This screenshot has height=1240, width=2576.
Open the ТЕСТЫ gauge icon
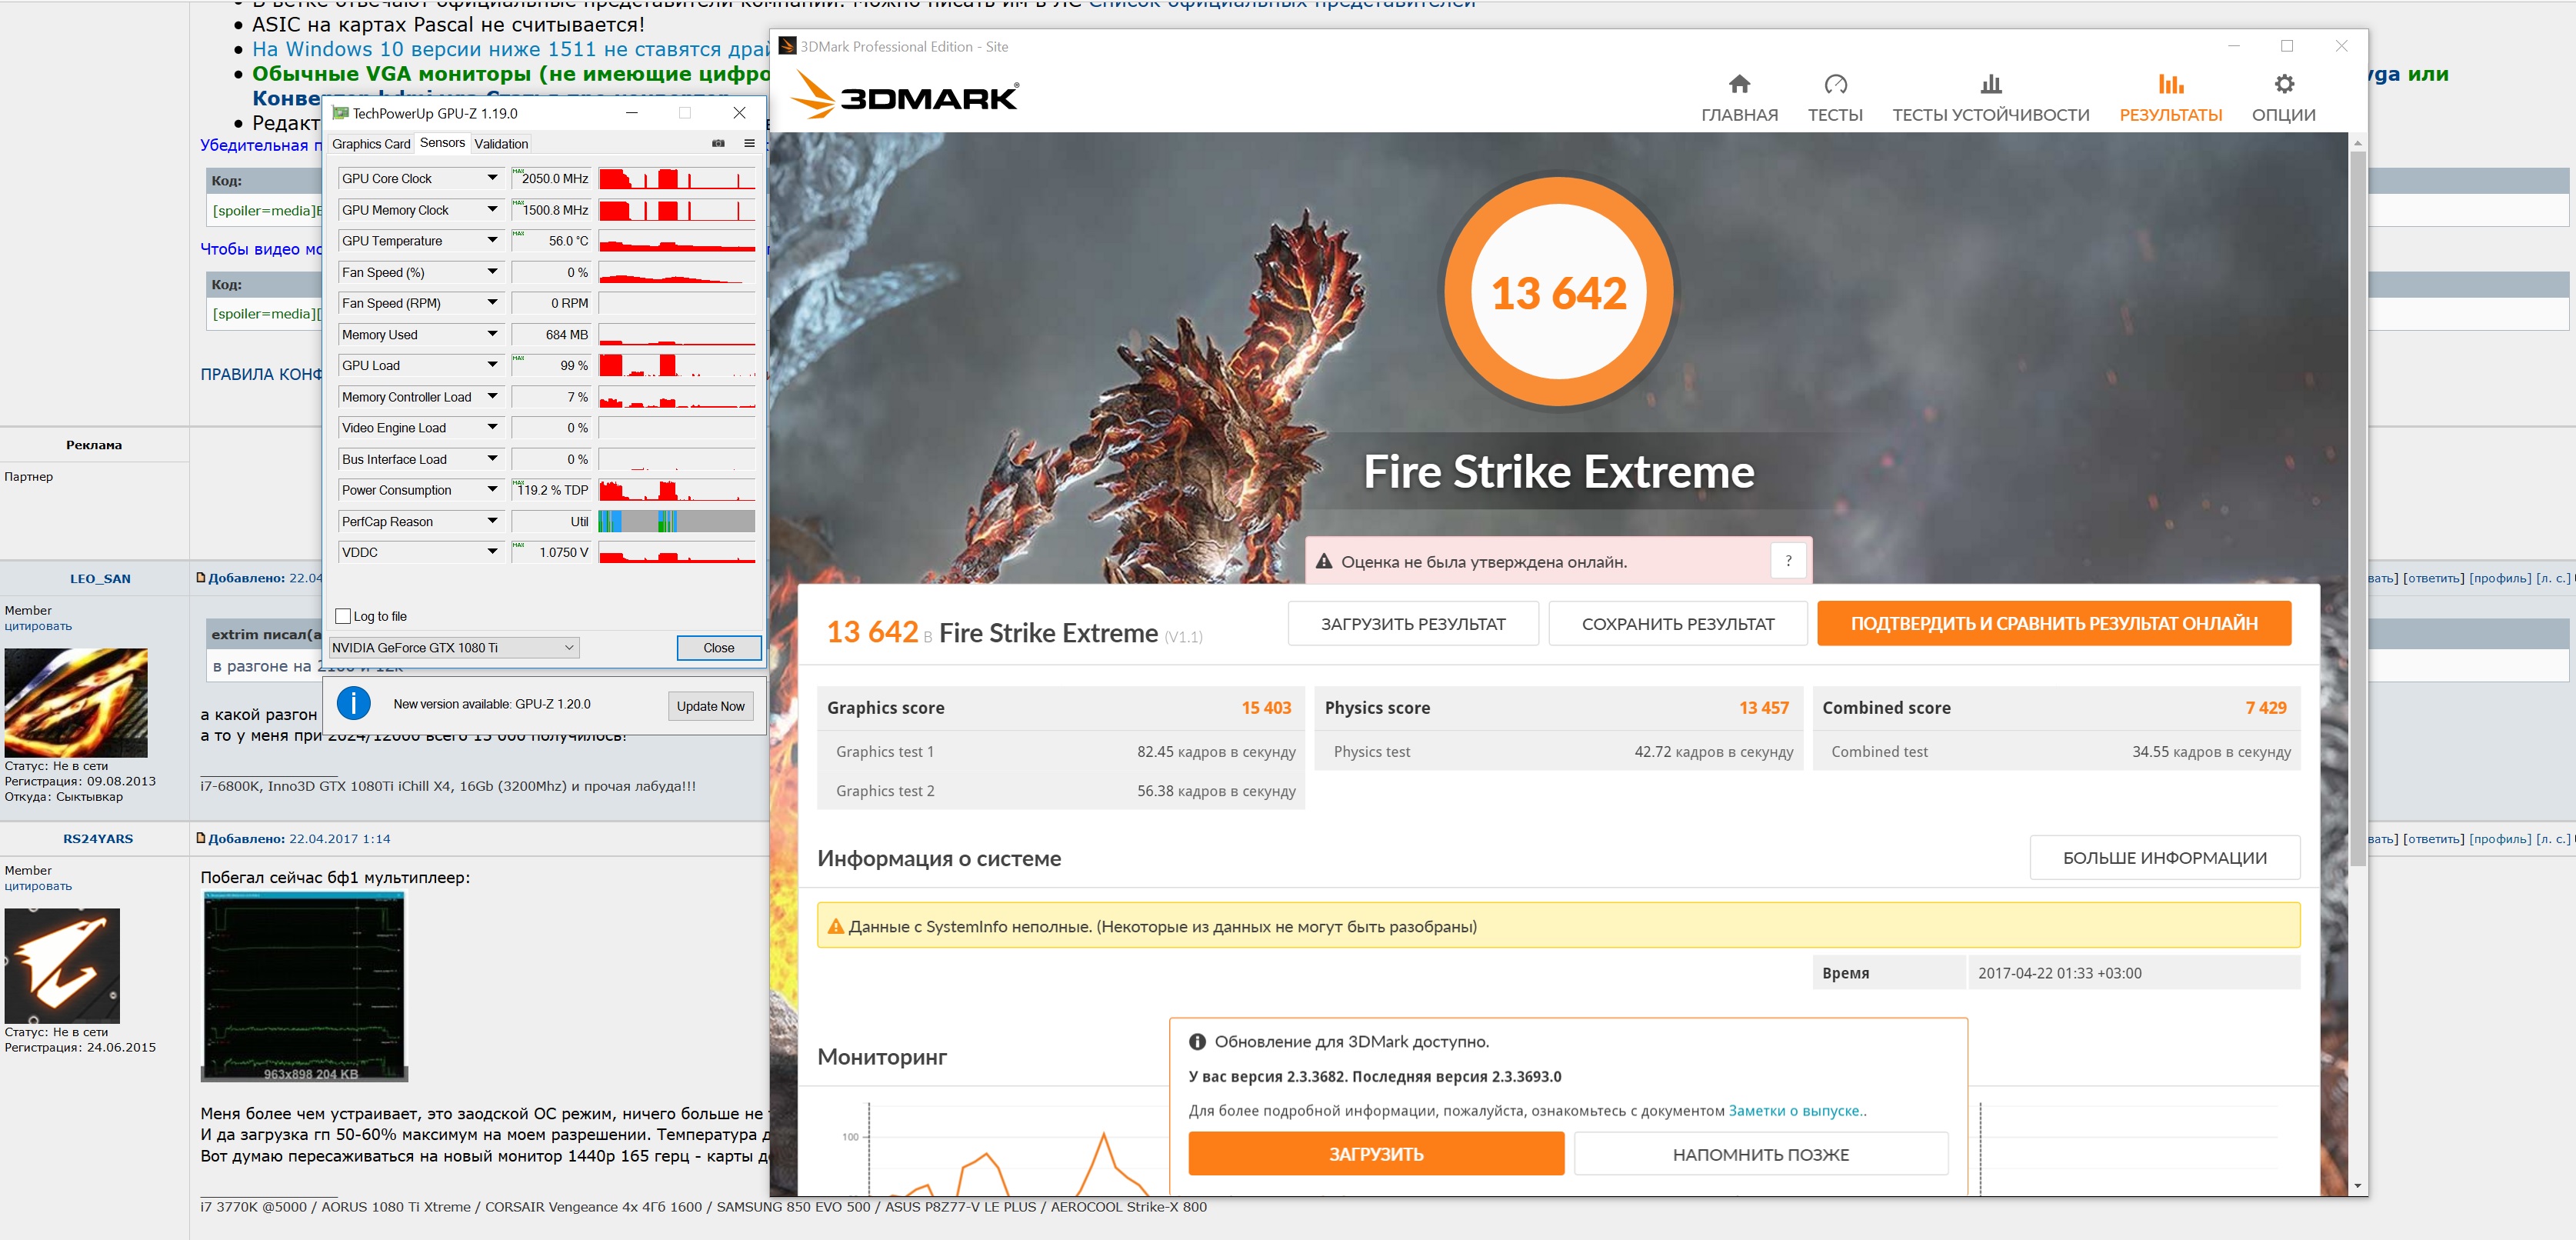point(1835,85)
